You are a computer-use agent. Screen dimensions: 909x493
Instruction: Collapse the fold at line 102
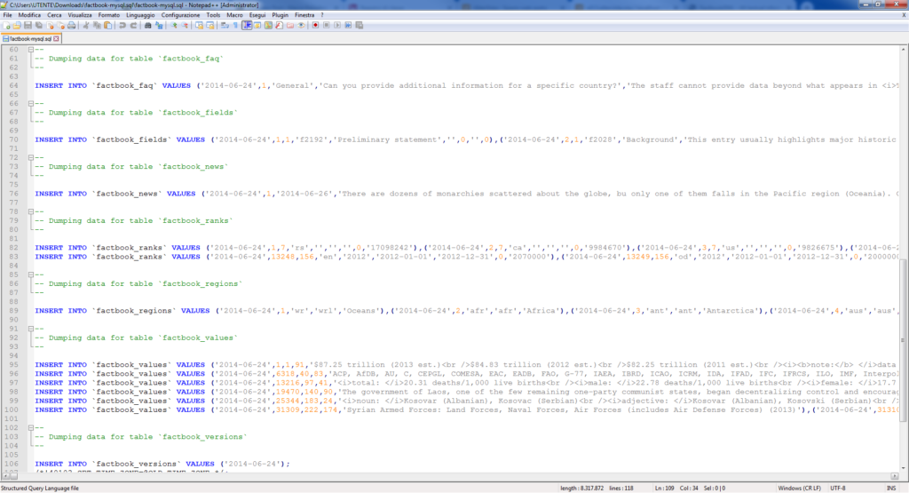coord(29,427)
